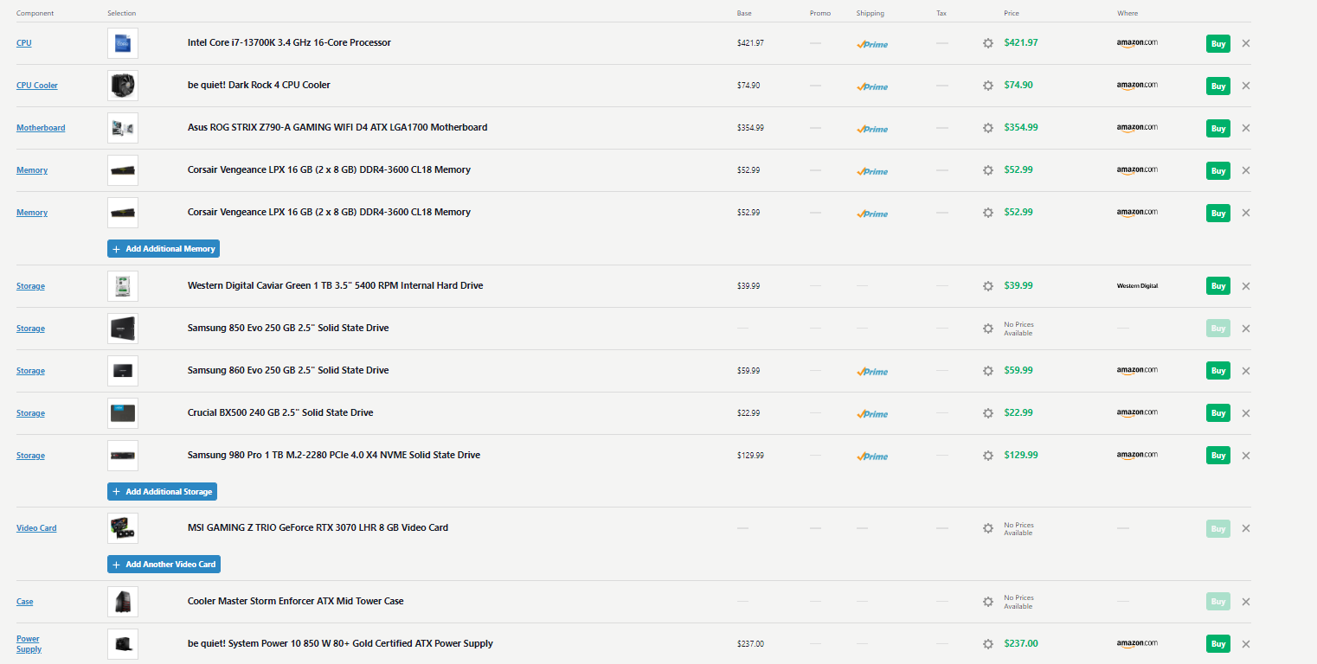Click the Cooler Master case thumbnail
The width and height of the screenshot is (1317, 664).
123,602
